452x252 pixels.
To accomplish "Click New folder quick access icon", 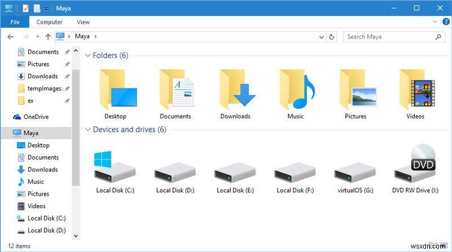I will click(37, 8).
